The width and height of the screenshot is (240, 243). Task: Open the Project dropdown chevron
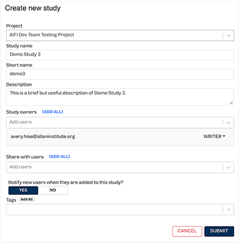click(229, 35)
